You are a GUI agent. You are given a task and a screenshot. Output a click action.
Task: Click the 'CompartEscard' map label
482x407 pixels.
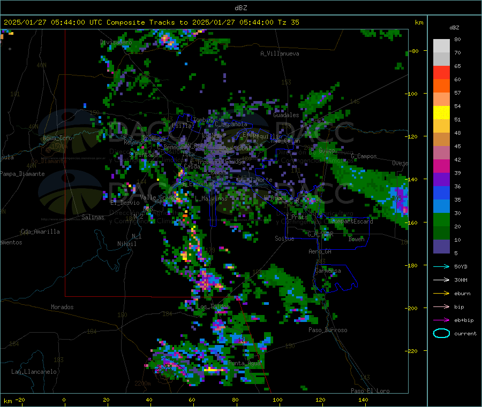352,221
